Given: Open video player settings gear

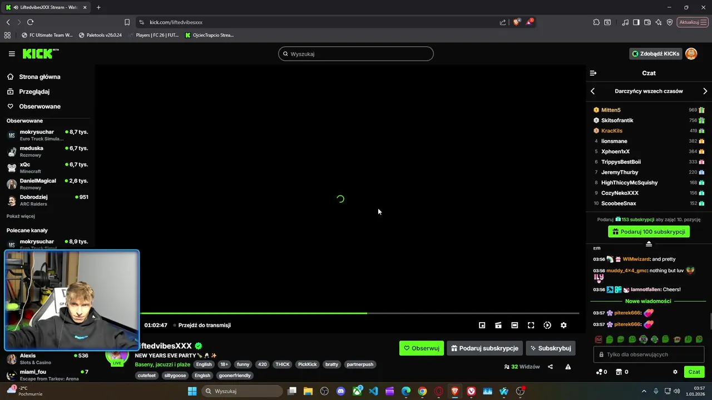Looking at the screenshot, I should (x=563, y=326).
